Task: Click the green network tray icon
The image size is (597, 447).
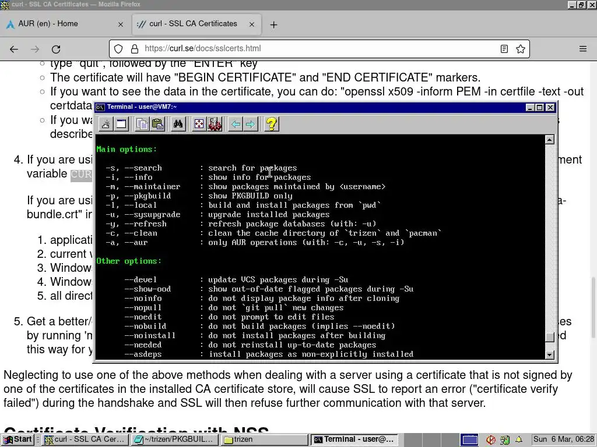Action: coord(505,440)
